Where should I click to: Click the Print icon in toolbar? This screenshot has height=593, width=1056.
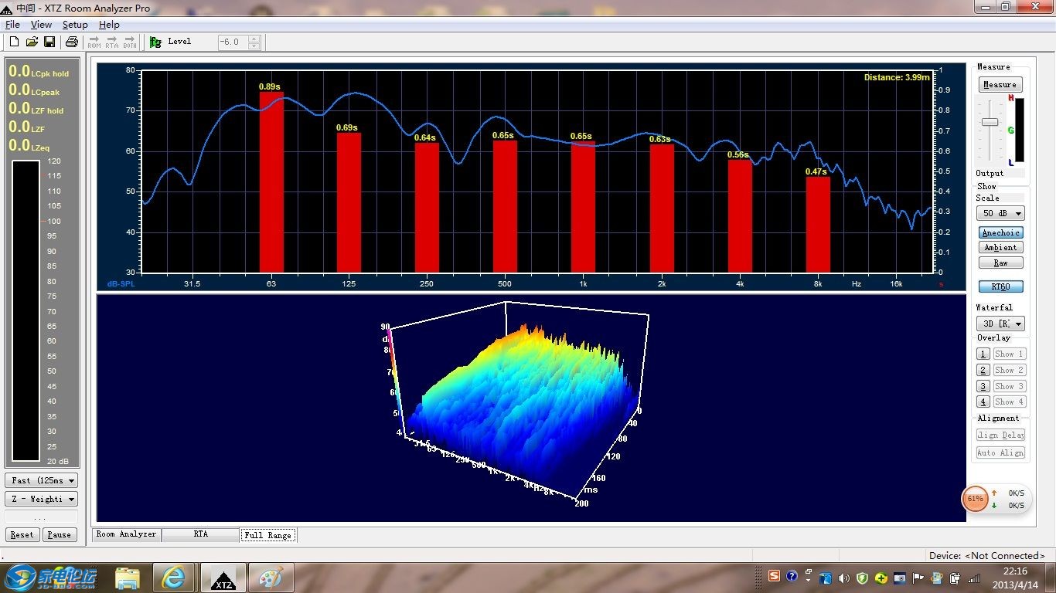(x=71, y=42)
